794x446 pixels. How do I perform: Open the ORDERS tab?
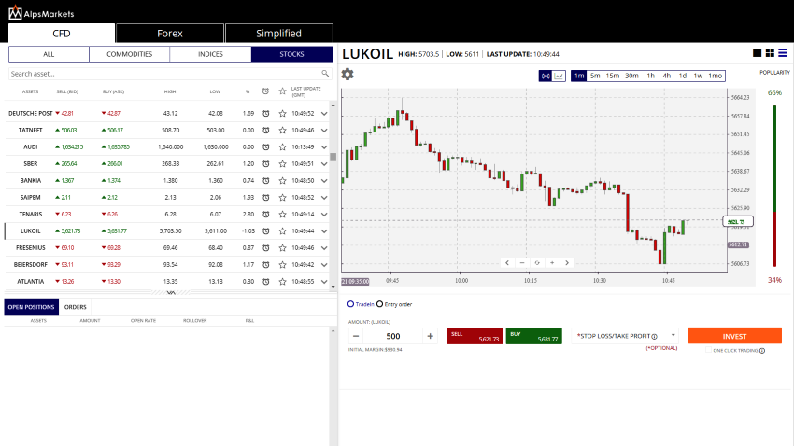tap(75, 307)
